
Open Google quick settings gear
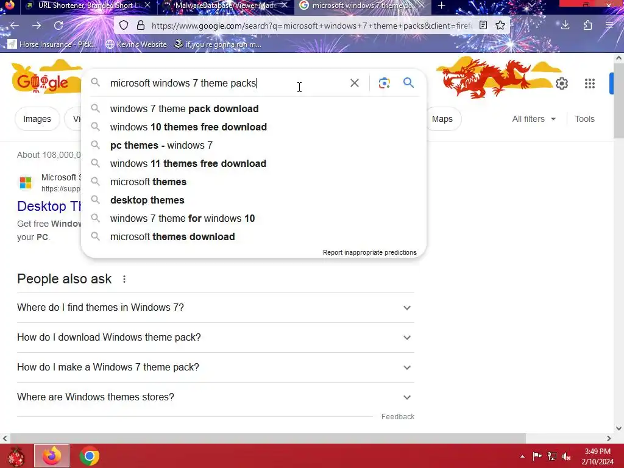(x=561, y=83)
